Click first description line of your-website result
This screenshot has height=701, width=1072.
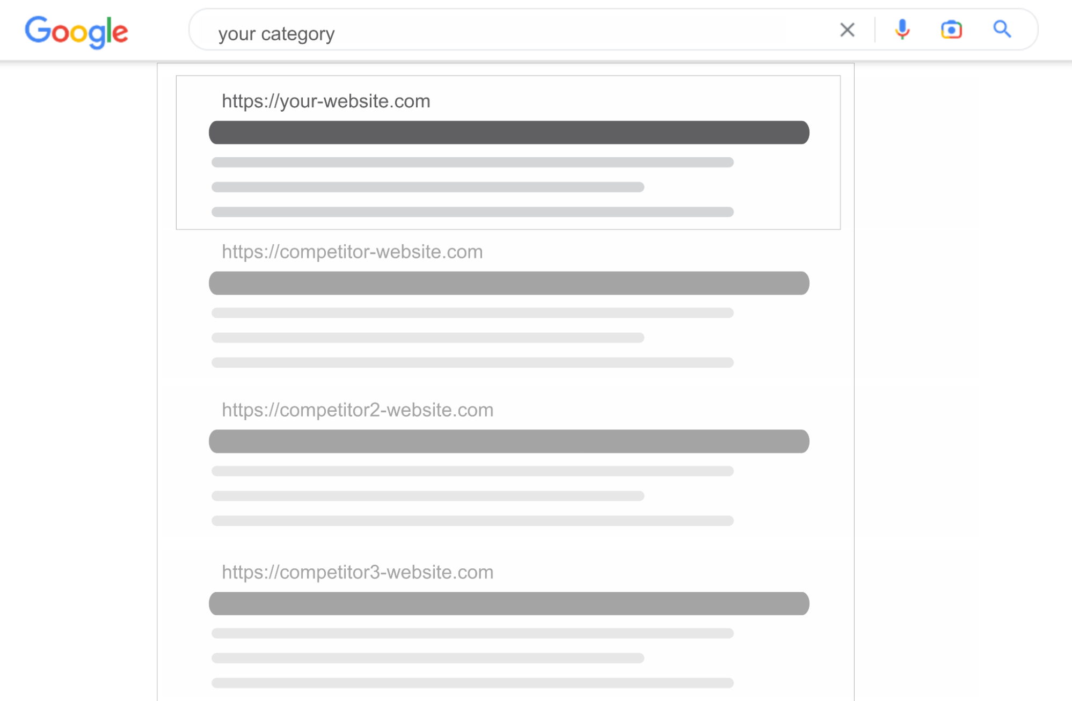(x=472, y=162)
